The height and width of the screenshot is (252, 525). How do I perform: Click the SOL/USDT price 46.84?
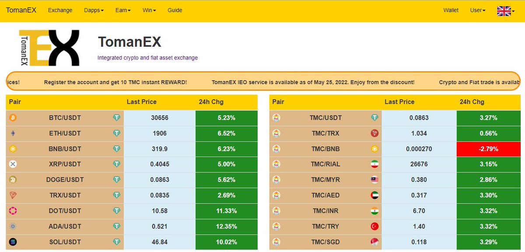pyautogui.click(x=160, y=242)
